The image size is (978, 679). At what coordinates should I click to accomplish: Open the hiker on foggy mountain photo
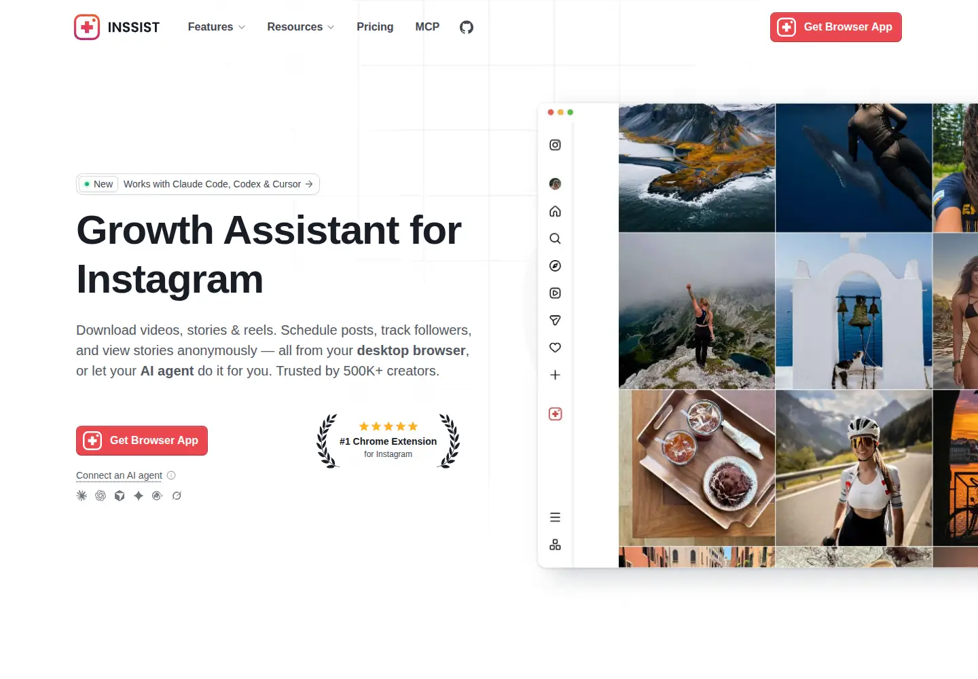[697, 311]
